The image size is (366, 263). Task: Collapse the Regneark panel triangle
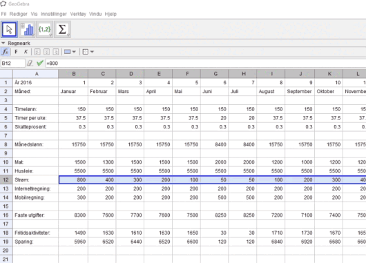(x=3, y=43)
